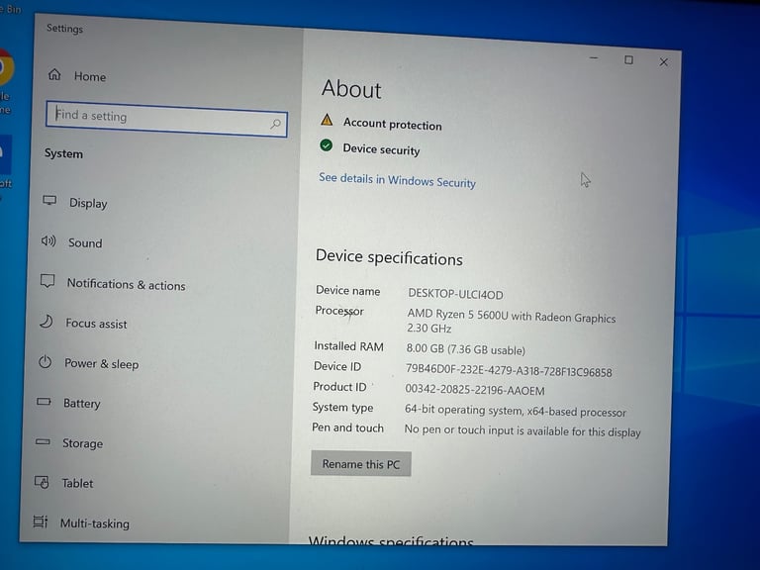Focus the Find a setting search box
This screenshot has width=760, height=570.
pos(166,119)
